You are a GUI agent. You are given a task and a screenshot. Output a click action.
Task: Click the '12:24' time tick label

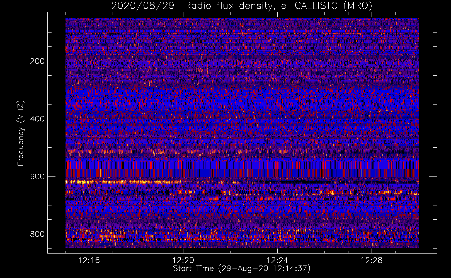coord(277,260)
